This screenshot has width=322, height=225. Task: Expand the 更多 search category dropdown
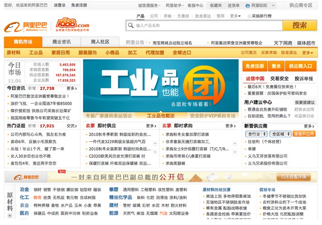pos(235,16)
